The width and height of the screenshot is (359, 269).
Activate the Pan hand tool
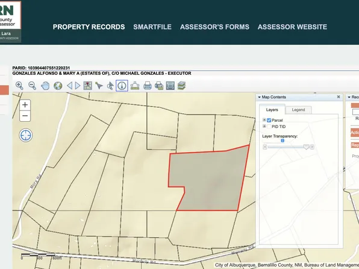(45, 86)
